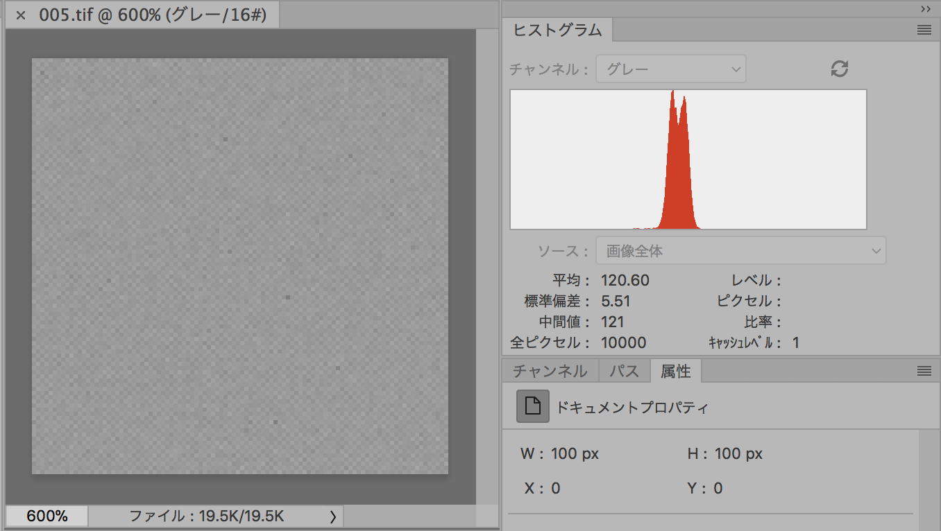The width and height of the screenshot is (941, 531).
Task: Click the histogram refresh icon
Action: pos(840,69)
